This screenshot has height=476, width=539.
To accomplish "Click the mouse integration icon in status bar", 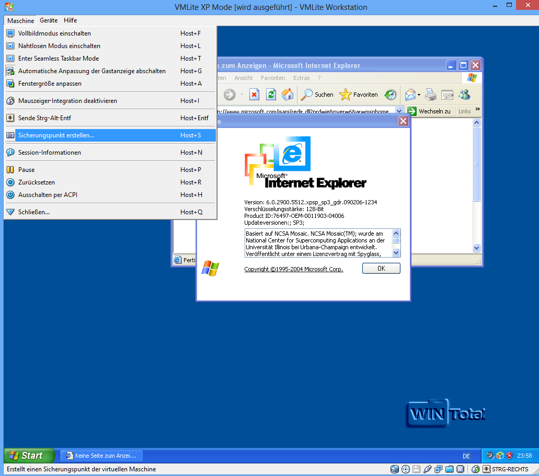I will click(475, 469).
